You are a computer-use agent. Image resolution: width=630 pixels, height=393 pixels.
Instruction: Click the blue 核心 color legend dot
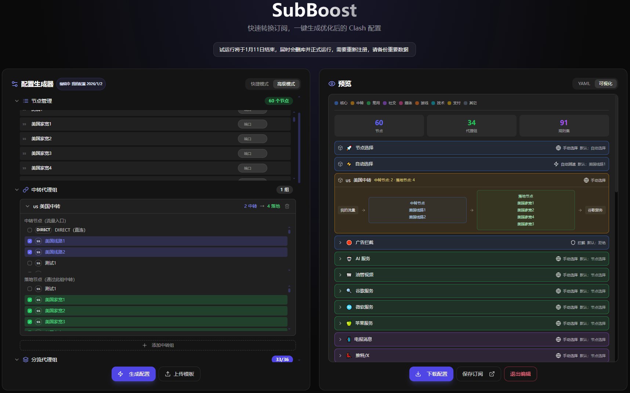coord(336,103)
